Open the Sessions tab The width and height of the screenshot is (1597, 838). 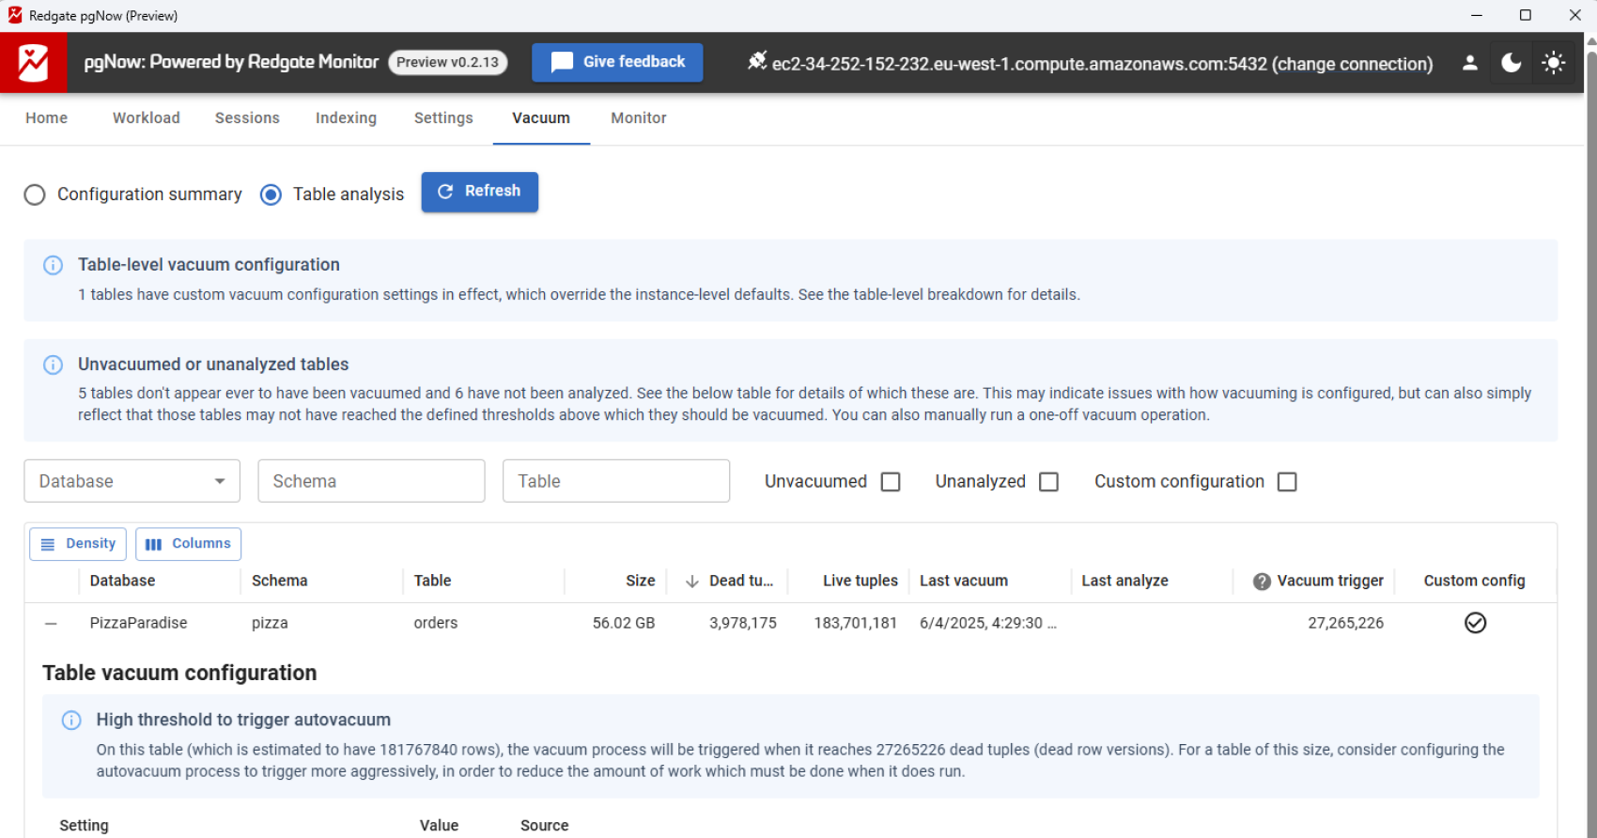click(247, 118)
